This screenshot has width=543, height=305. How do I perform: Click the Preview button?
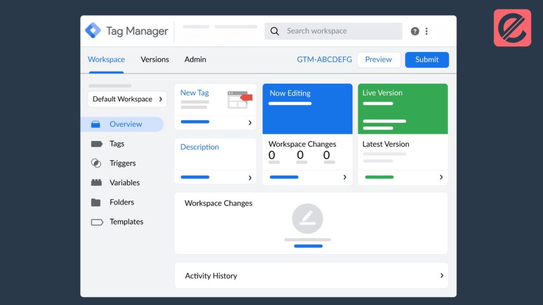[x=379, y=59]
